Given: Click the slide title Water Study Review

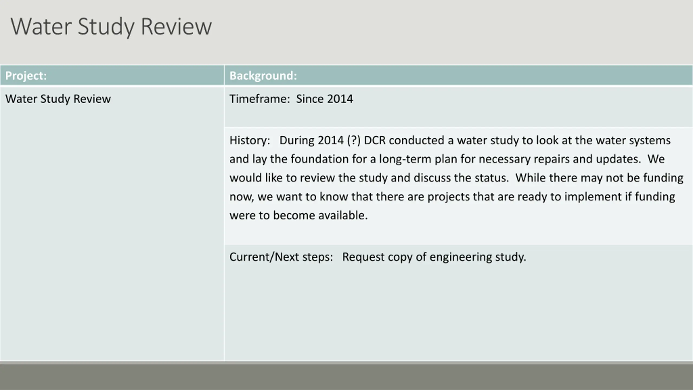Looking at the screenshot, I should [x=111, y=27].
